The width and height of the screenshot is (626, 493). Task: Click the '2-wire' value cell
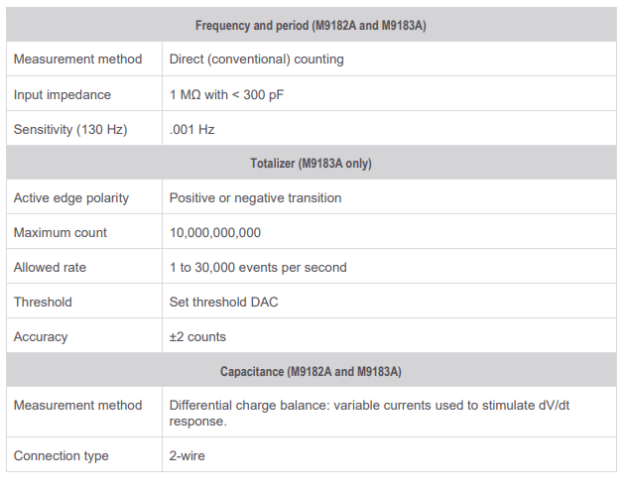tap(188, 455)
